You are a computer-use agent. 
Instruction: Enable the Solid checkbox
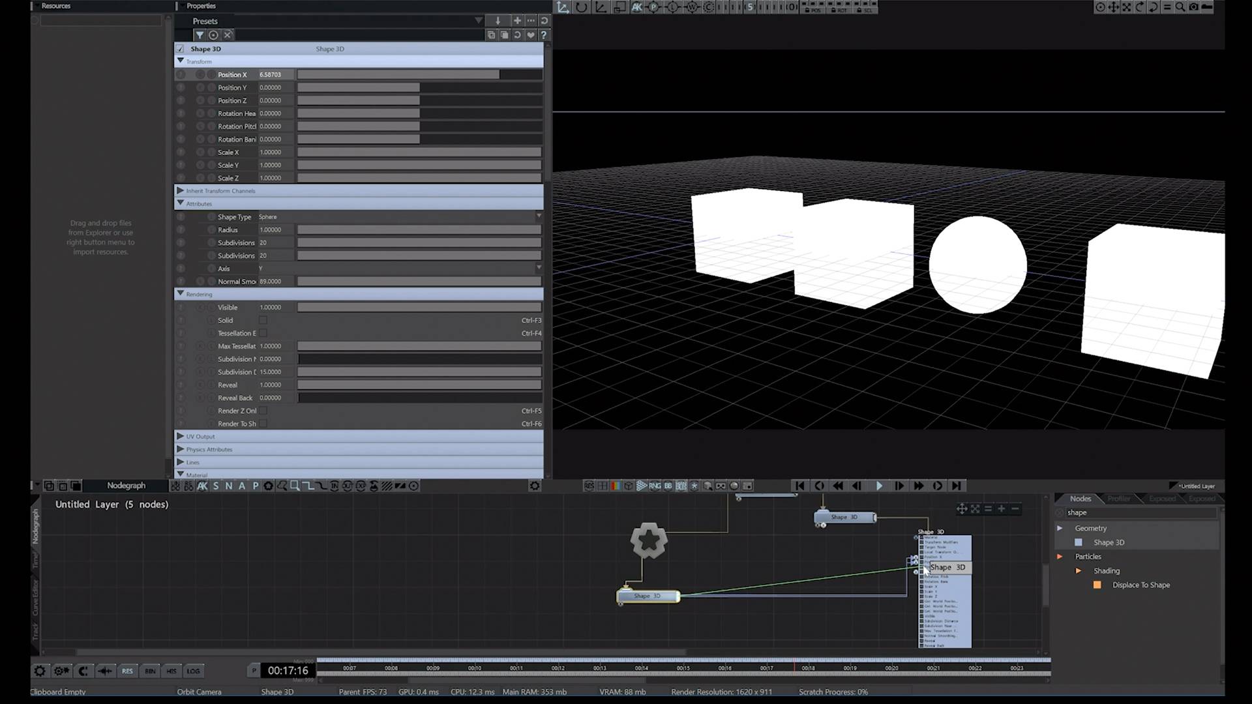(x=263, y=320)
